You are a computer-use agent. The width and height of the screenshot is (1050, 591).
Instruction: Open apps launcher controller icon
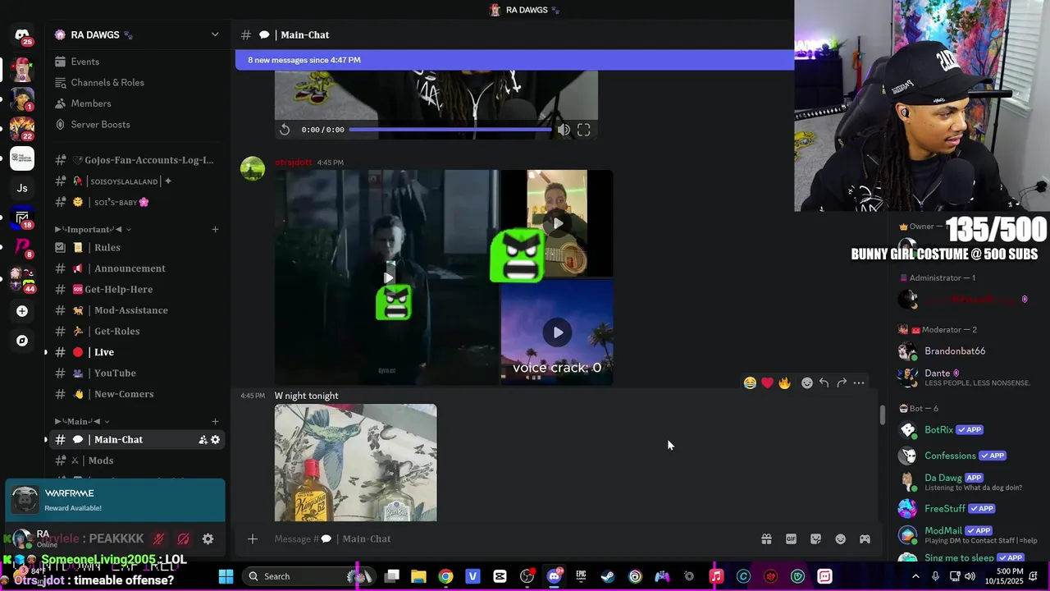click(x=865, y=539)
